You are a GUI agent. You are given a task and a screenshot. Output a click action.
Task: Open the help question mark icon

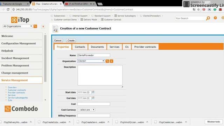(215, 18)
